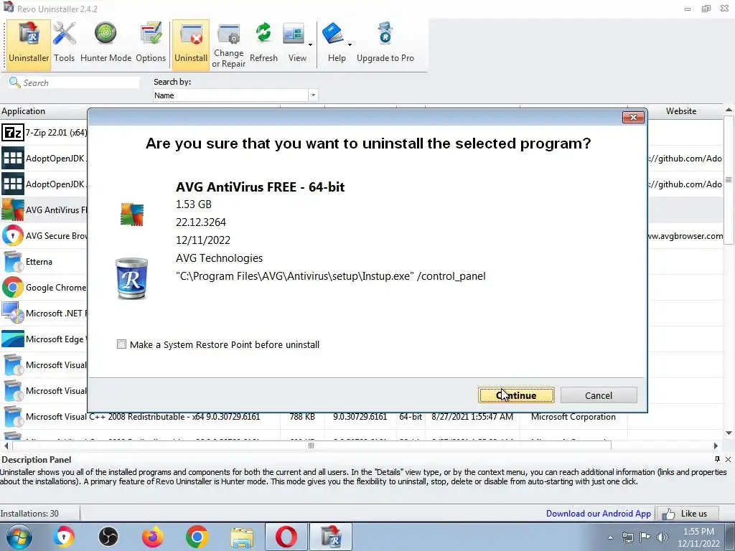Click the github.com link in first AdoptOpenJDK row
735x551 pixels.
click(x=685, y=159)
